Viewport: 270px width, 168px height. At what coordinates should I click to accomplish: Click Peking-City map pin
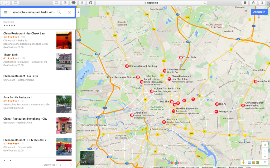(x=216, y=112)
